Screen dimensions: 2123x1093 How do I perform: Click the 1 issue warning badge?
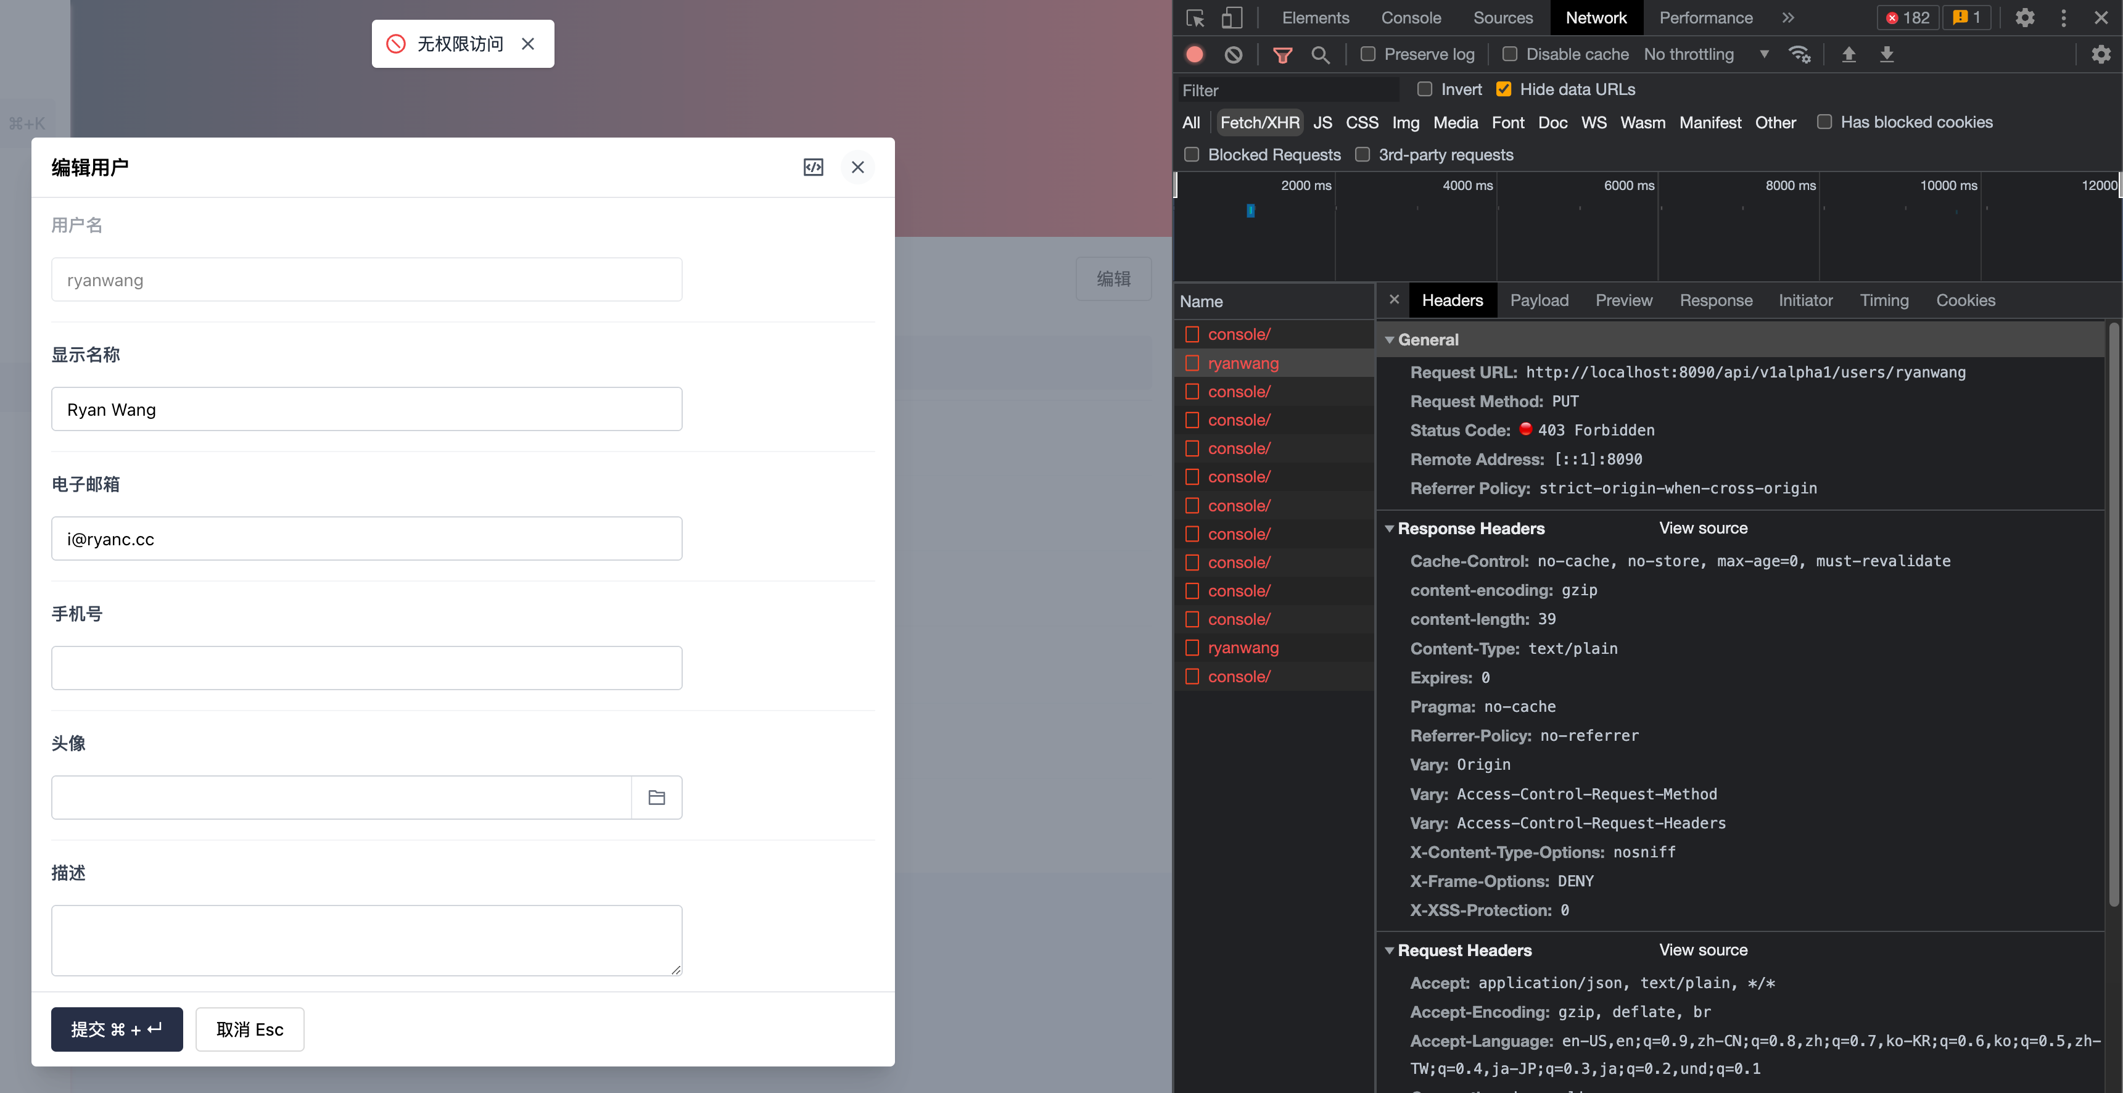click(x=1967, y=18)
